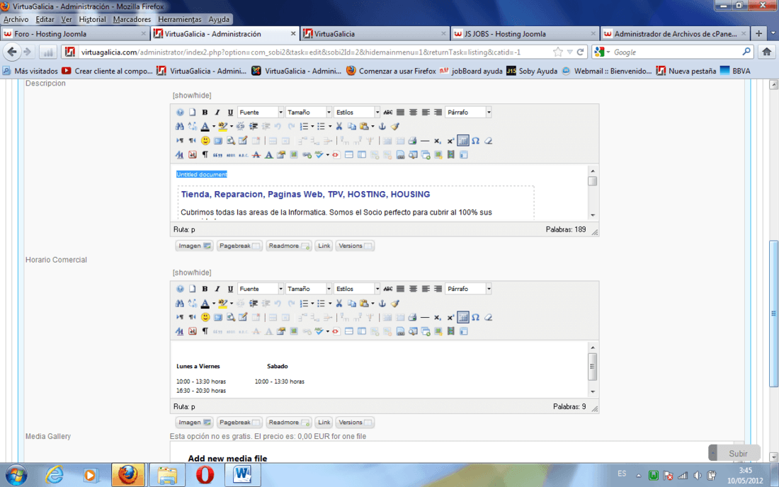Click the Versions button below Descripcion editor
This screenshot has height=487, width=779.
[355, 246]
